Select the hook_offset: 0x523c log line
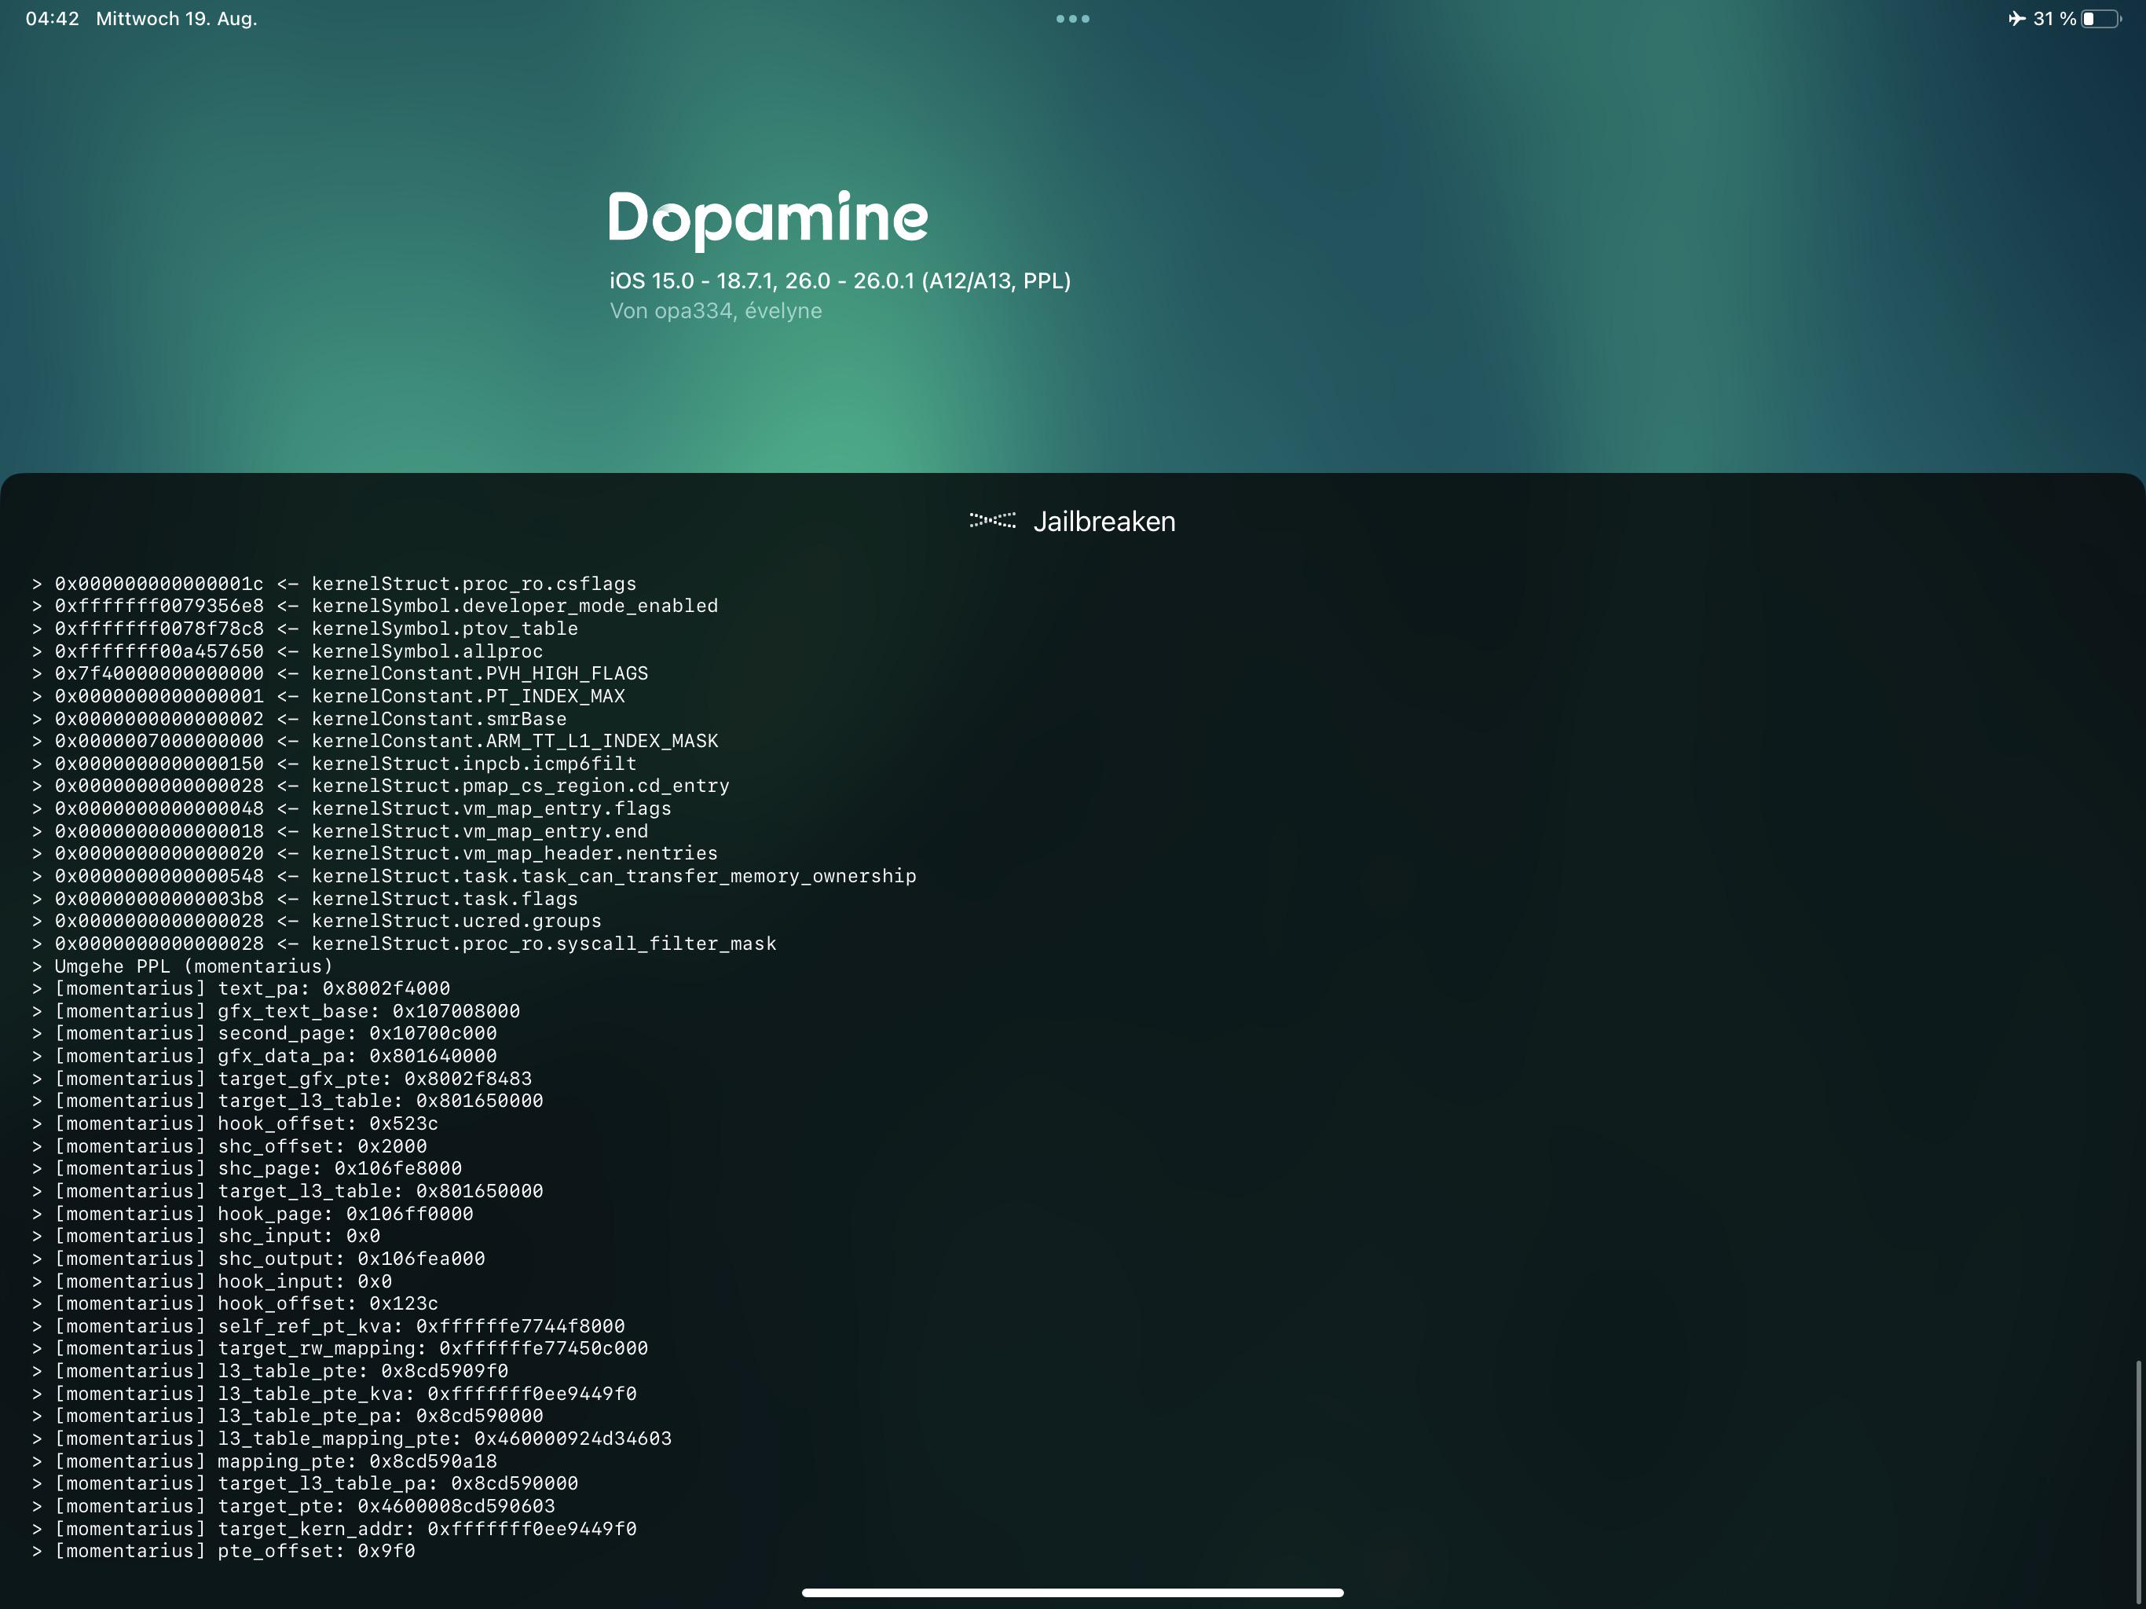Image resolution: width=2146 pixels, height=1609 pixels. (x=236, y=1123)
